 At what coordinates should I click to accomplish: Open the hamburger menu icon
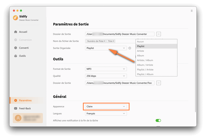pyautogui.click(x=192, y=11)
